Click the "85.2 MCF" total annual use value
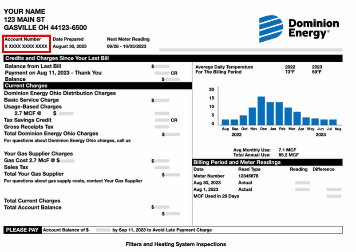This screenshot has width=356, height=252. [x=289, y=155]
